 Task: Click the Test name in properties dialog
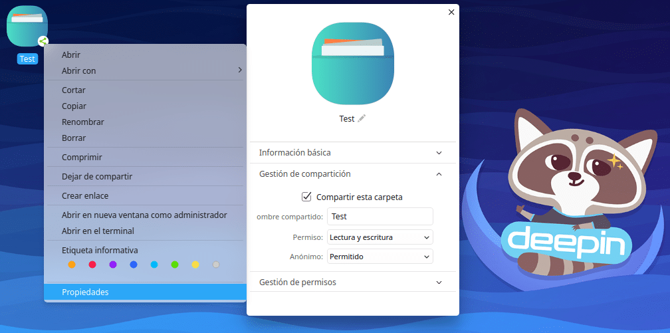[x=347, y=118]
